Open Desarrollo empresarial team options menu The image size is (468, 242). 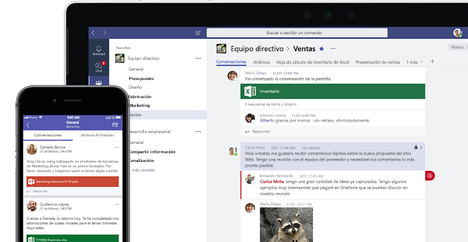[198, 132]
